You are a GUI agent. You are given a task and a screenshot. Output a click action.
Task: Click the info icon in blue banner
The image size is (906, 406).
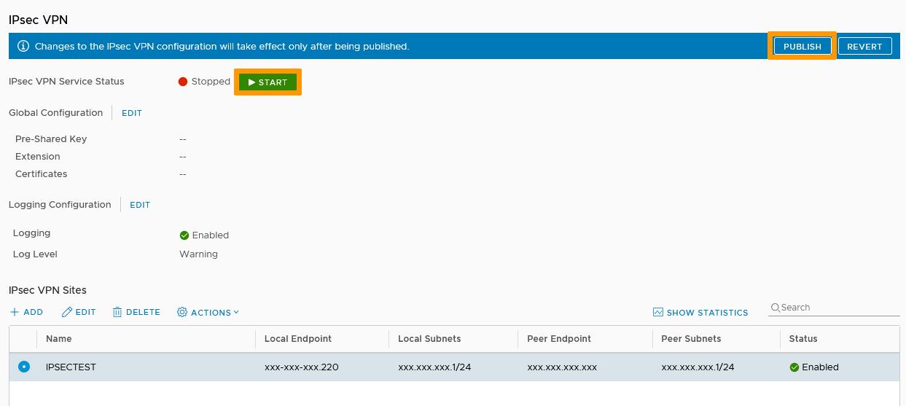tap(23, 46)
